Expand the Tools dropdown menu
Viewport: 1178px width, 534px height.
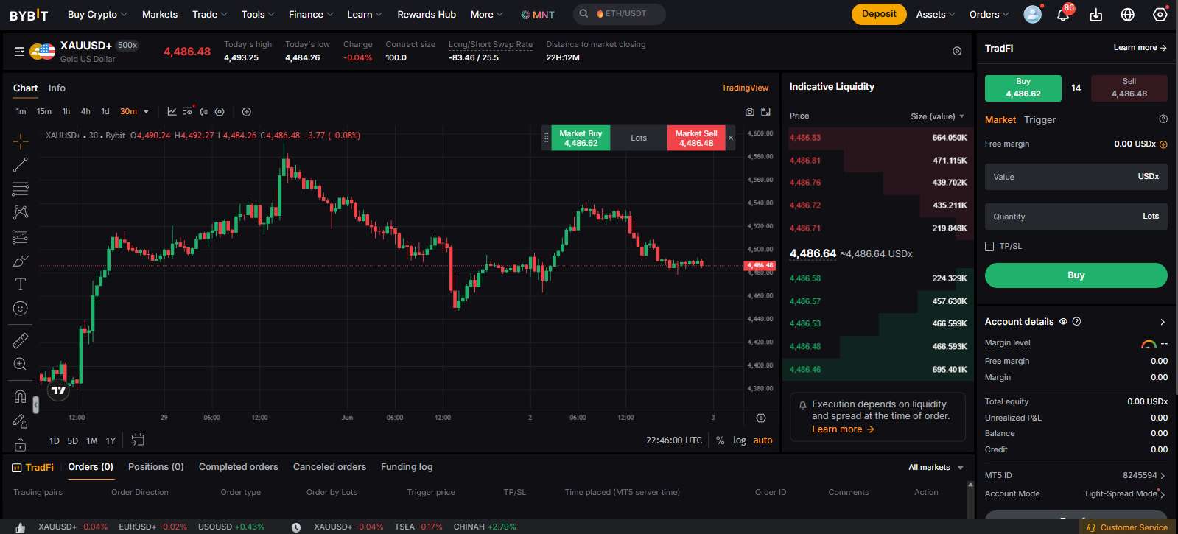[x=258, y=14]
